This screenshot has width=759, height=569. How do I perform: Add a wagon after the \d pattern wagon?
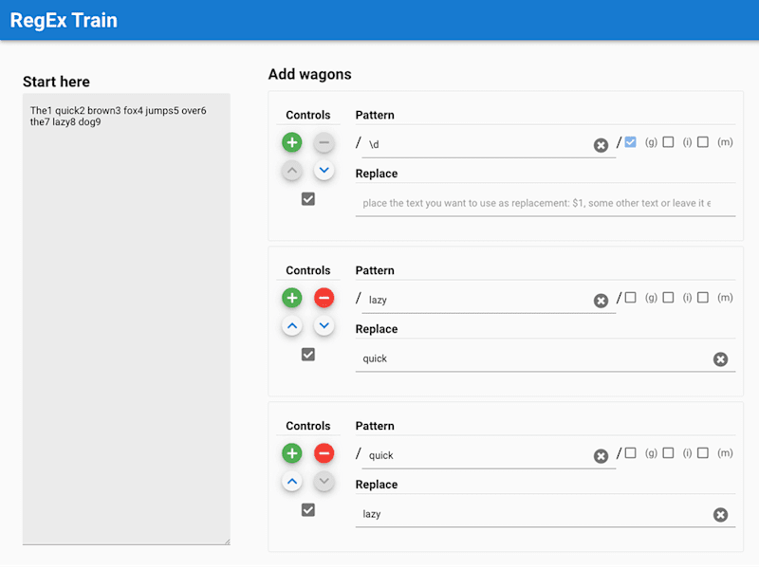(292, 142)
